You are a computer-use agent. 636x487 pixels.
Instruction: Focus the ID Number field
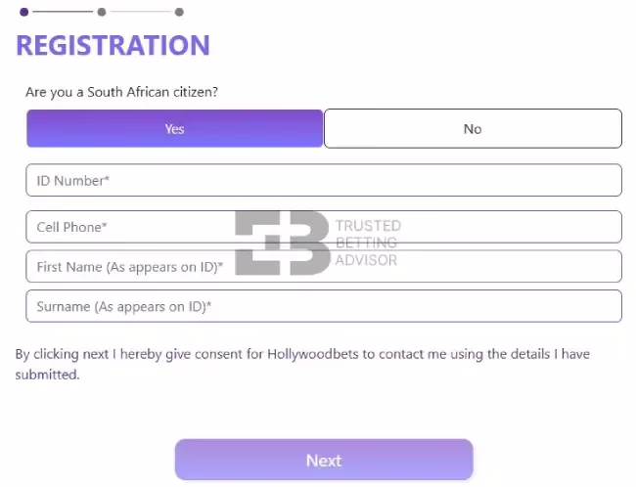click(x=324, y=181)
